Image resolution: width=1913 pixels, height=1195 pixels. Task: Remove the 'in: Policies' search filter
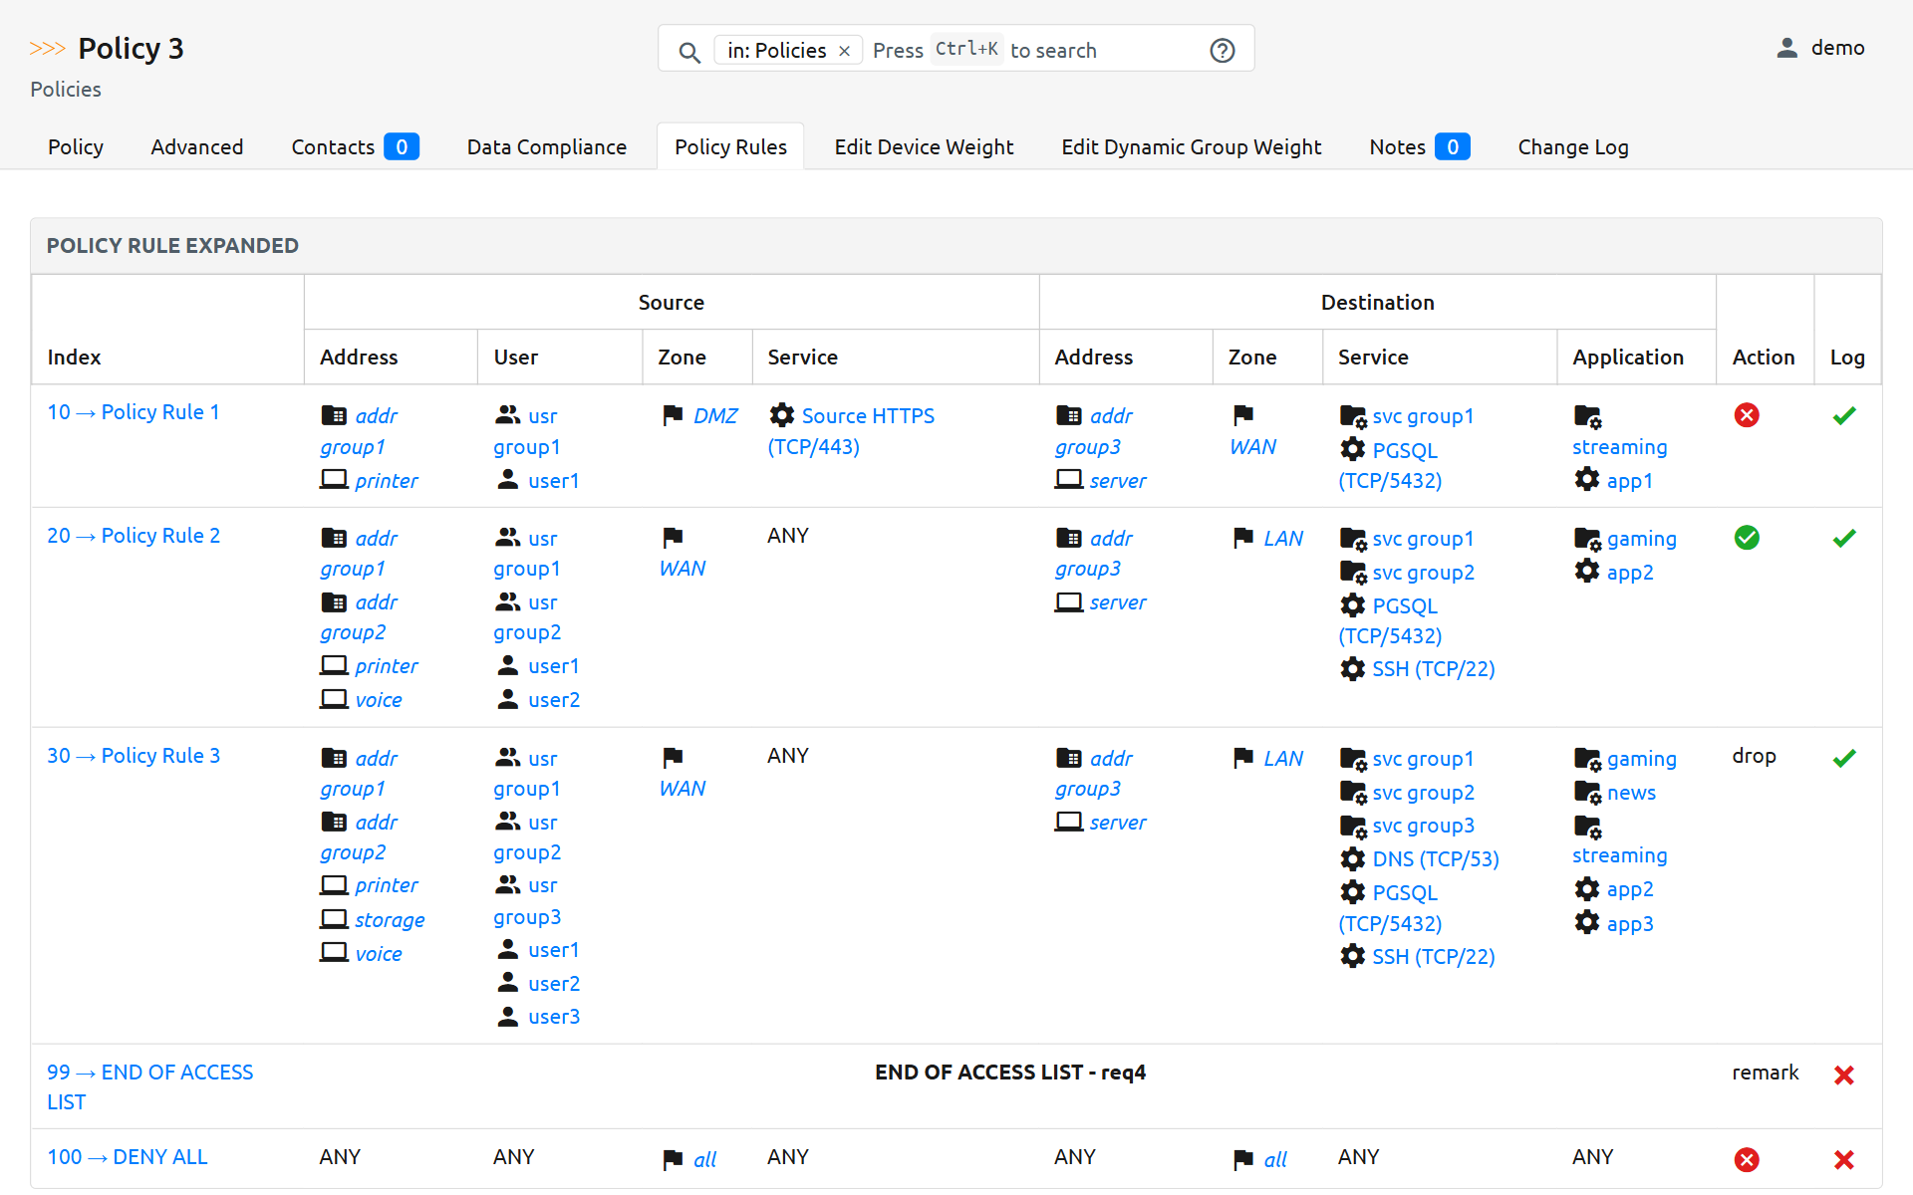point(844,51)
